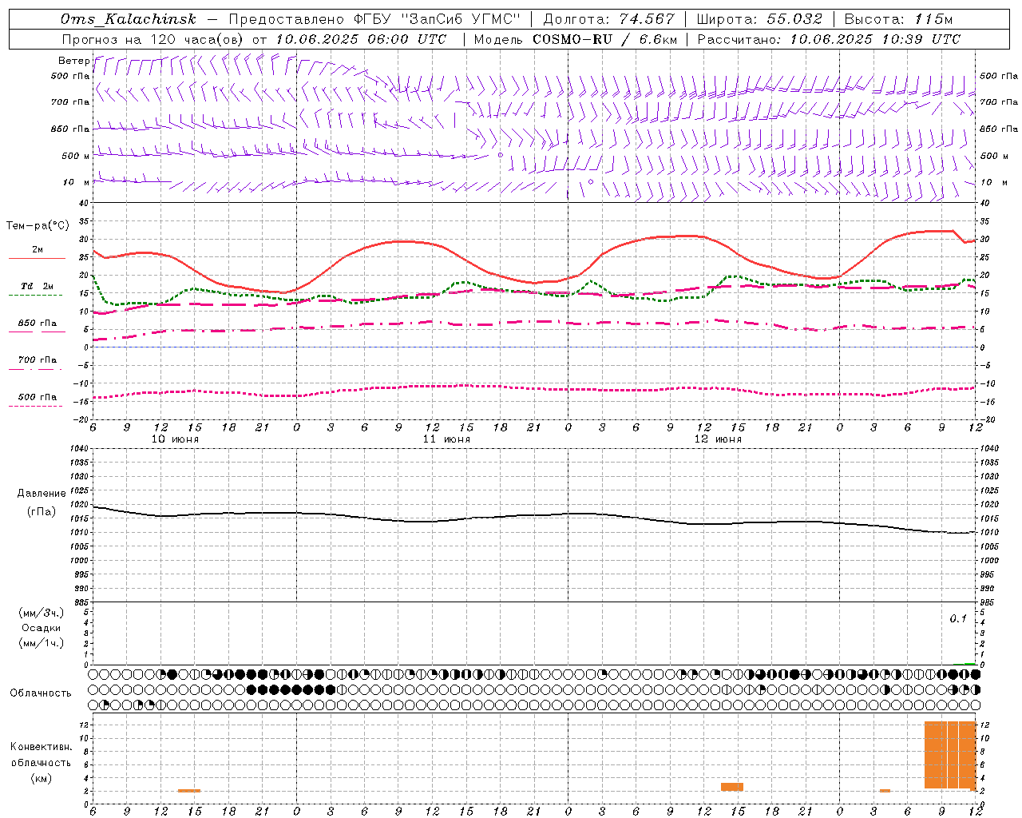Click the orange convective bar on 12 июня afternoon
1022x818 pixels.
(x=732, y=787)
